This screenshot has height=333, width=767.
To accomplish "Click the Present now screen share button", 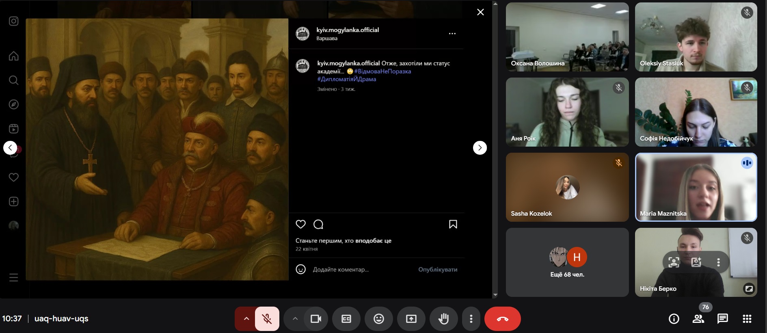I will pyautogui.click(x=411, y=319).
